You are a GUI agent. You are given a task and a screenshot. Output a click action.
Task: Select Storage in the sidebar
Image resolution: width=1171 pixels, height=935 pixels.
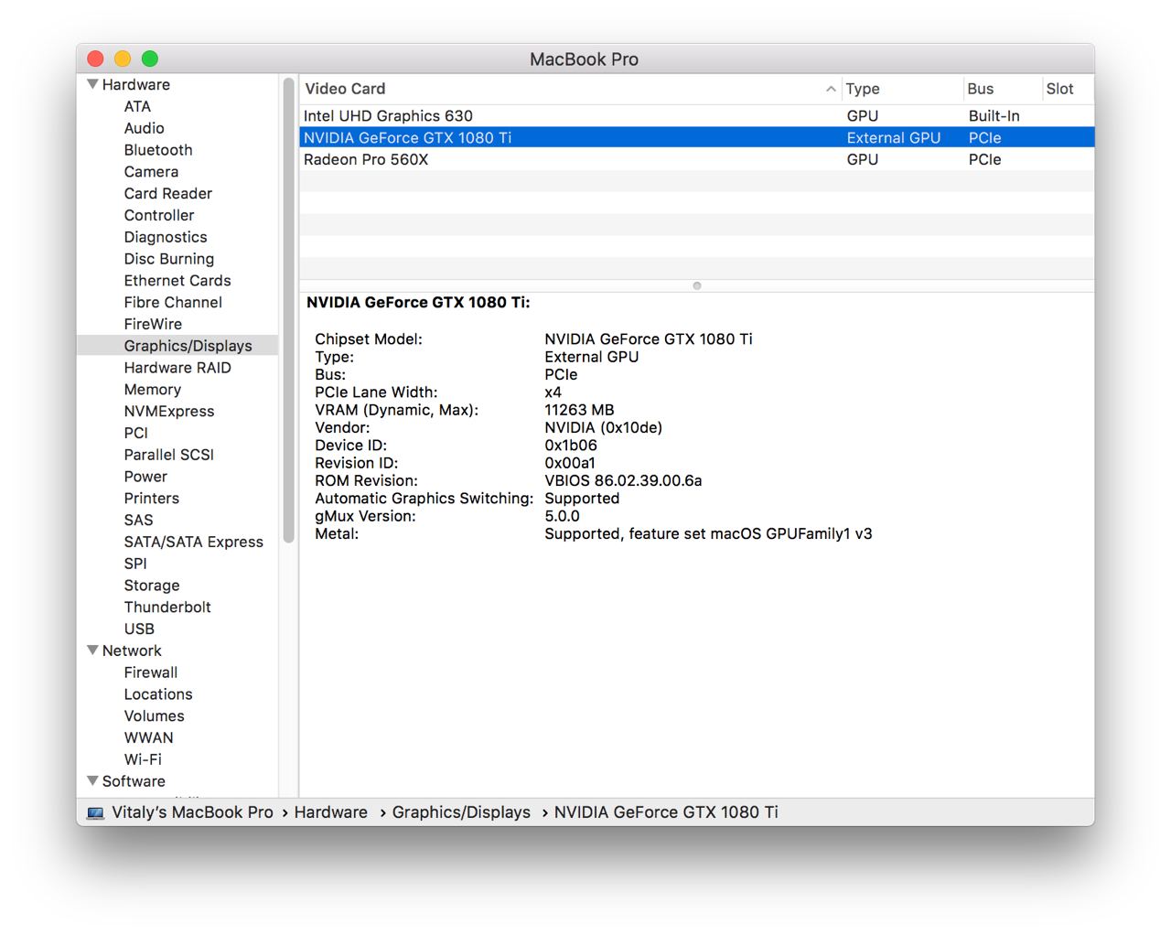pos(152,586)
